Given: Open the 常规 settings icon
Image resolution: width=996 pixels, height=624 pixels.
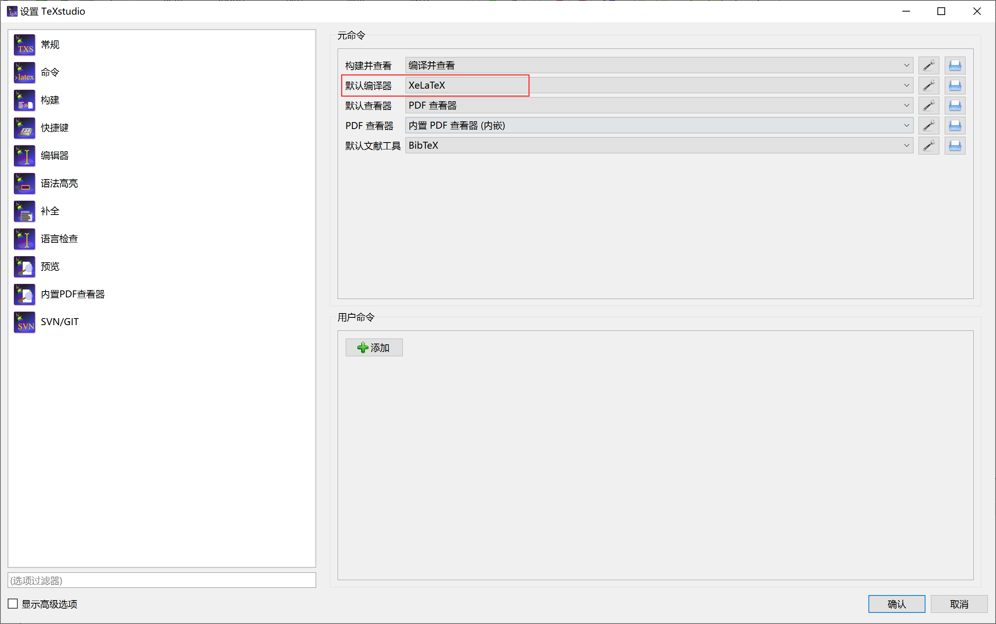Looking at the screenshot, I should 25,45.
